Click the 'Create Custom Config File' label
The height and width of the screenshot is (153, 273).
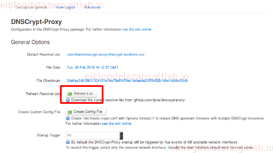point(39,112)
